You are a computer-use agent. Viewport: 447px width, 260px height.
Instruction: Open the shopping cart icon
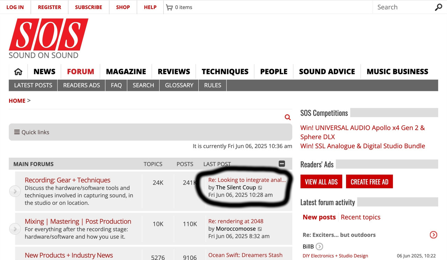169,7
